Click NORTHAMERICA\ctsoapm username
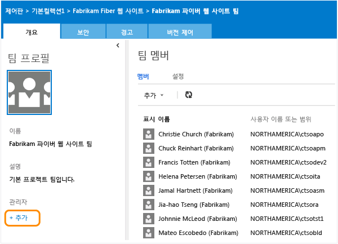The height and width of the screenshot is (244, 338). point(288,148)
